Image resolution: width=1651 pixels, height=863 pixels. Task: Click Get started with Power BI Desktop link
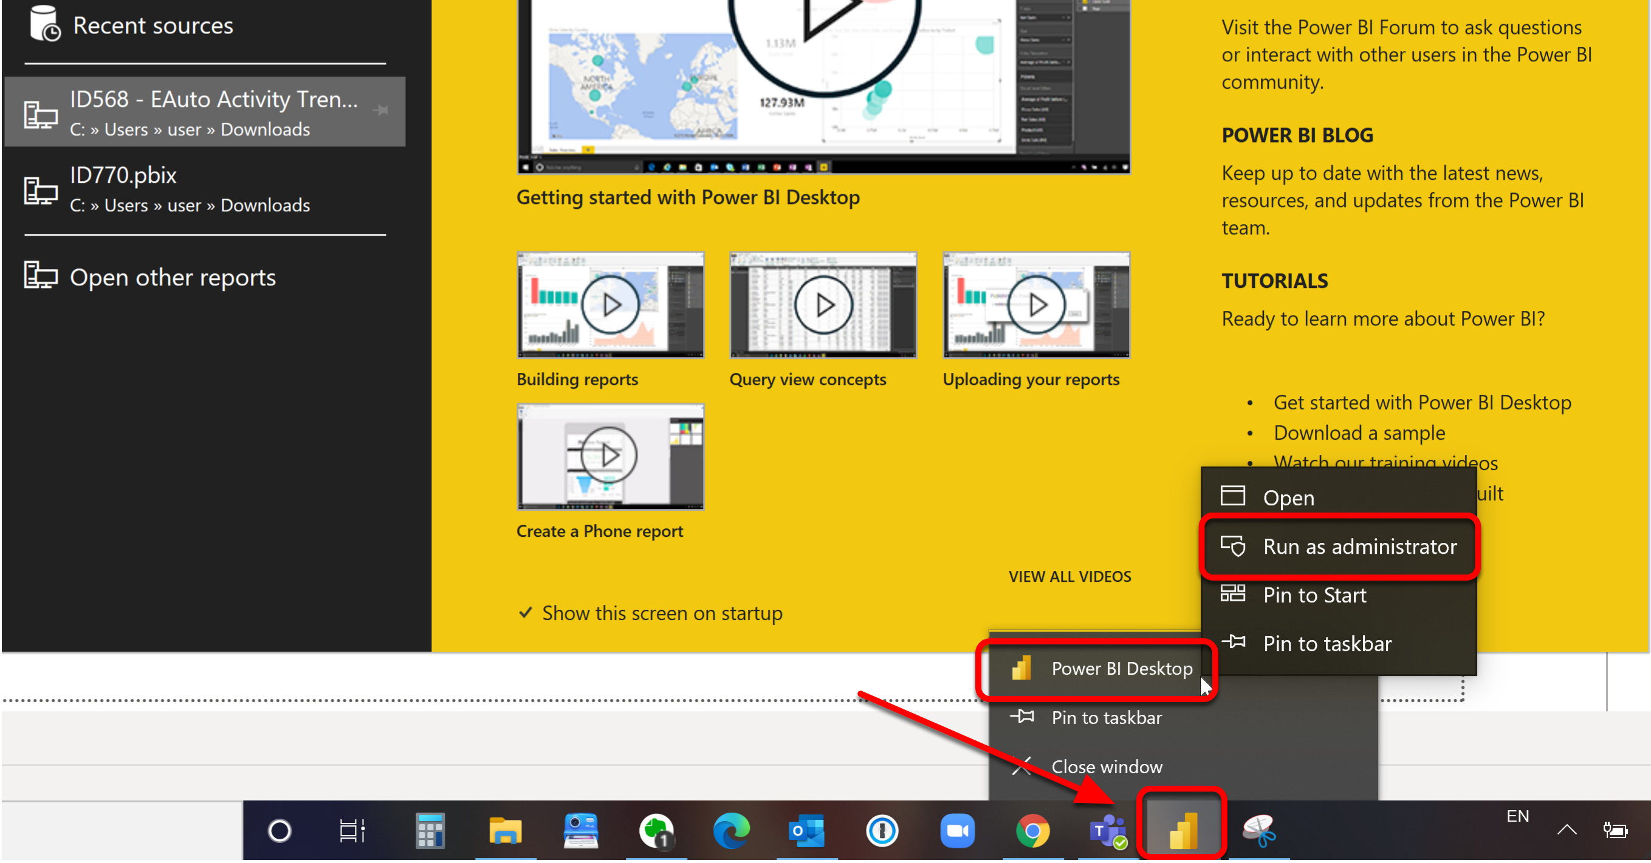[x=1422, y=403]
